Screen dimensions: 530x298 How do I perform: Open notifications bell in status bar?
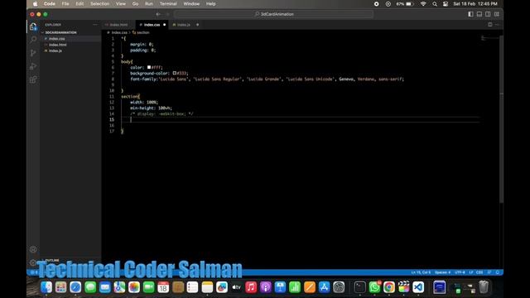coord(497,272)
